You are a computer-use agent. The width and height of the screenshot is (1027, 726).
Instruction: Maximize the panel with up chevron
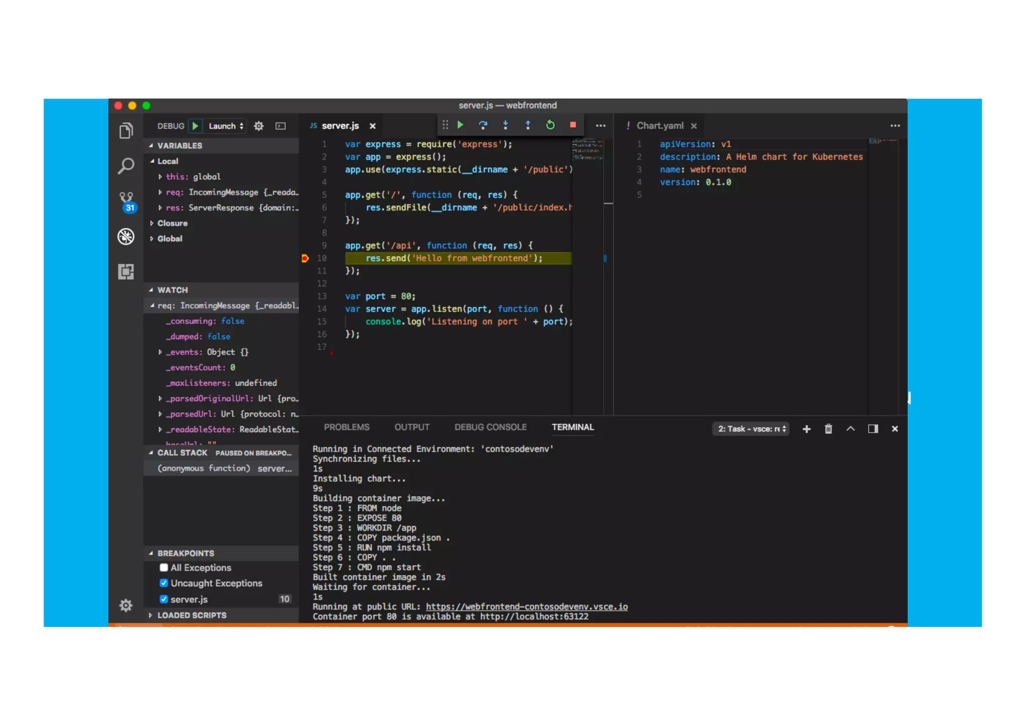tap(850, 429)
